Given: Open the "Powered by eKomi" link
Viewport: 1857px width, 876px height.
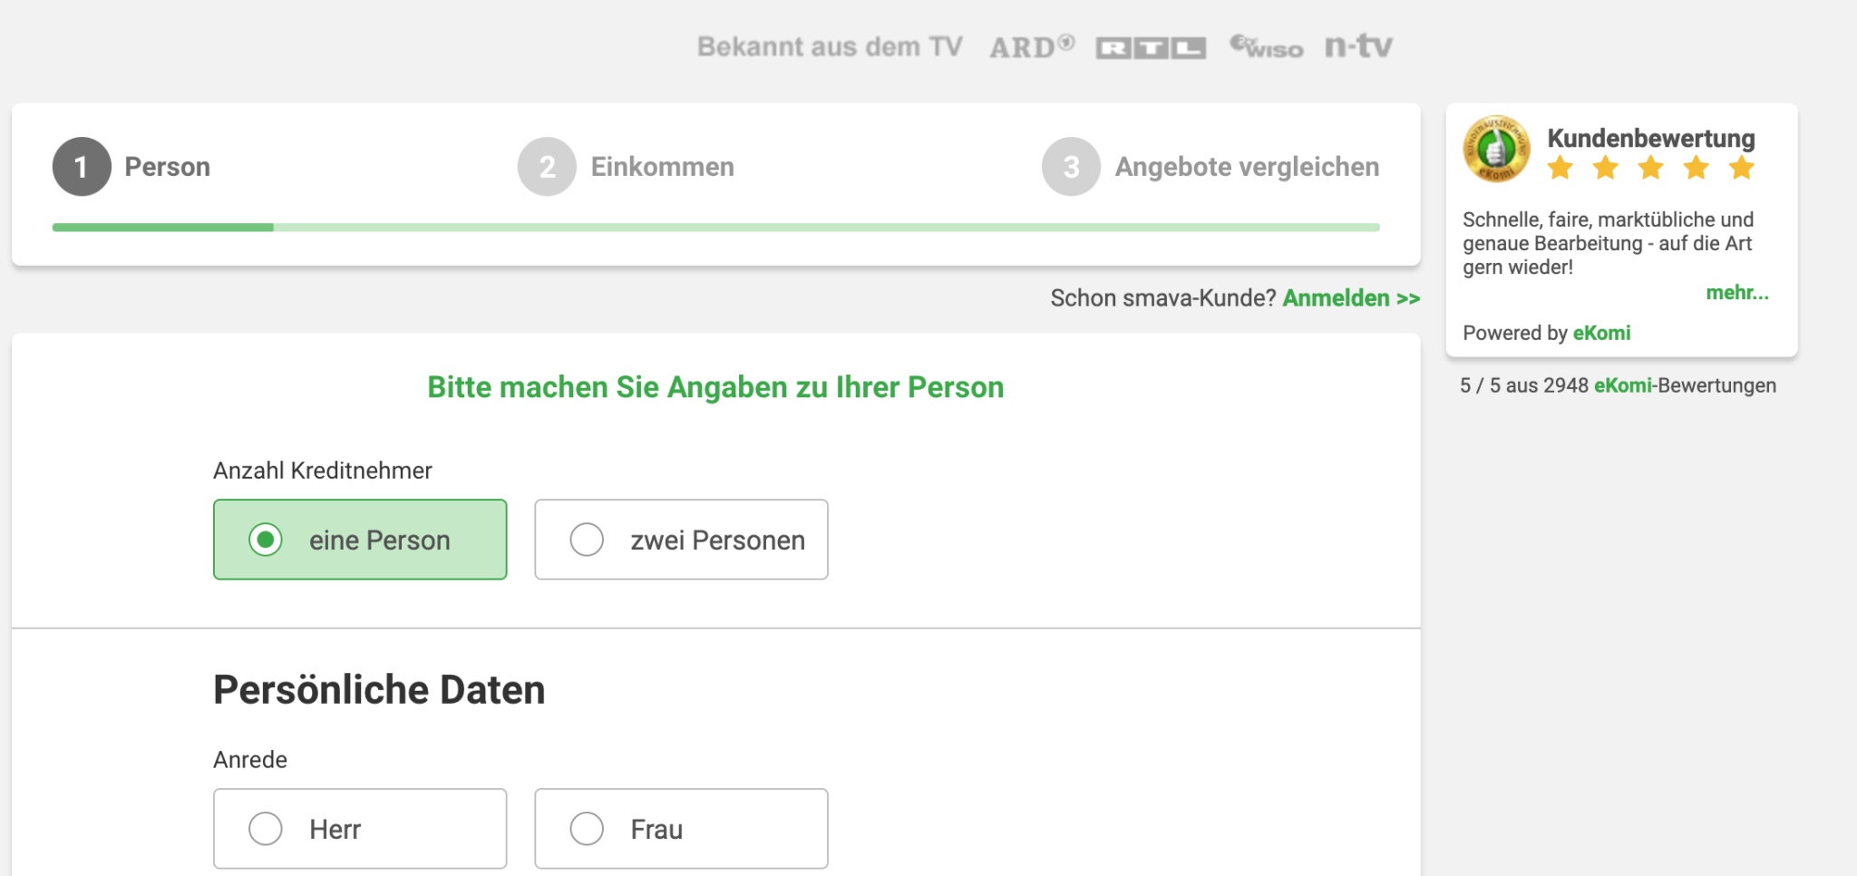Looking at the screenshot, I should coord(1601,333).
